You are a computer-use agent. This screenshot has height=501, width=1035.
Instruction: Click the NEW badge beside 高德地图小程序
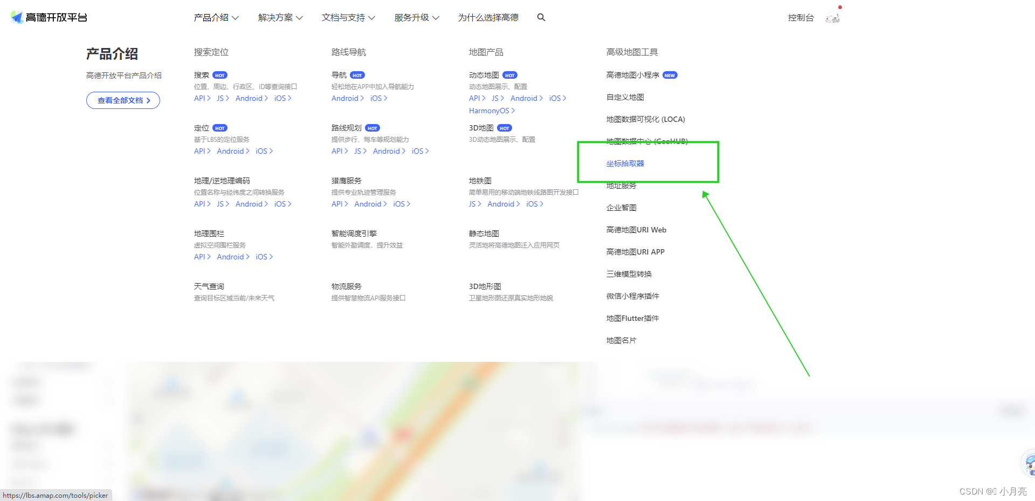point(670,75)
